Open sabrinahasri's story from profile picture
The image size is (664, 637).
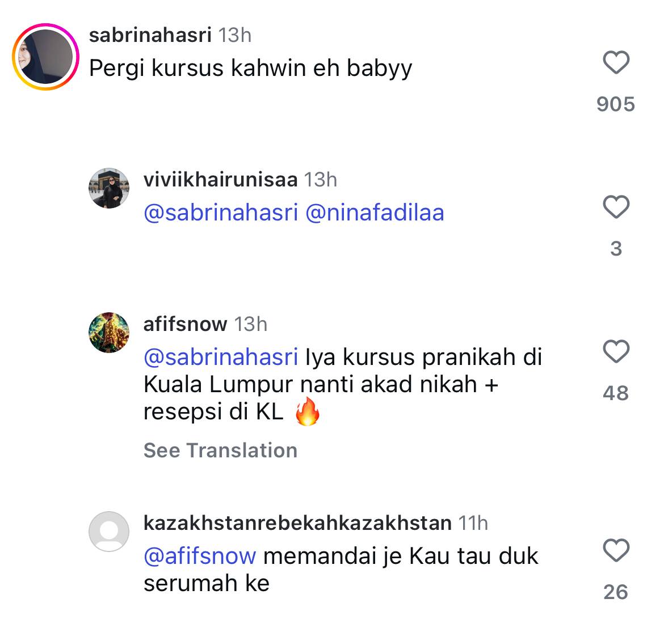tap(45, 57)
